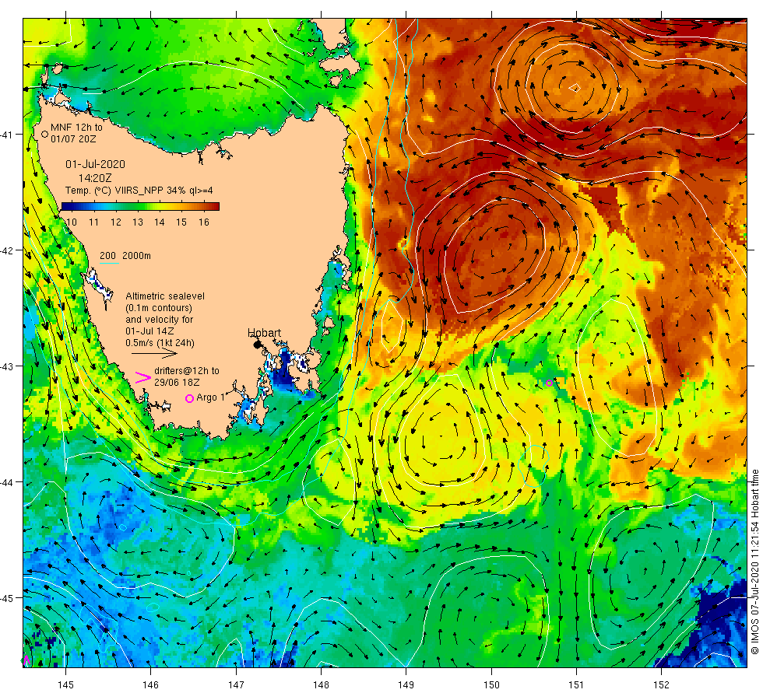Click the 0.5m/s velocity scale arrow
This screenshot has width=763, height=700.
(x=154, y=353)
